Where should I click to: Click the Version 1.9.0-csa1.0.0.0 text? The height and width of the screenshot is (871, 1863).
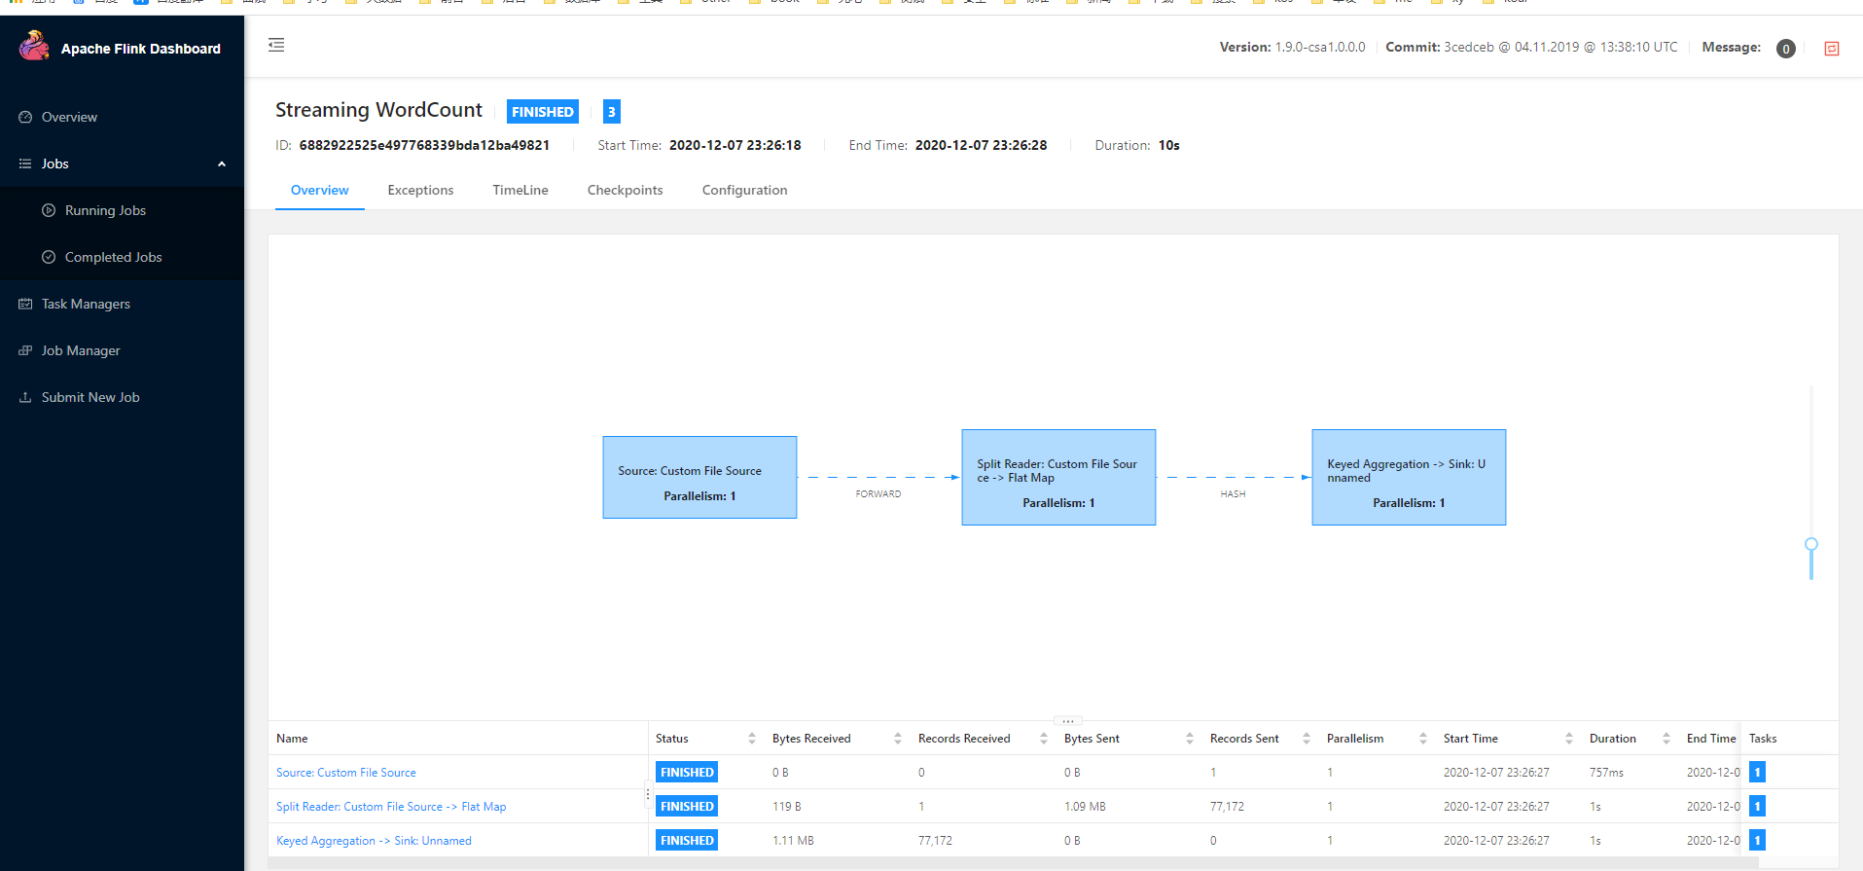pos(1292,47)
